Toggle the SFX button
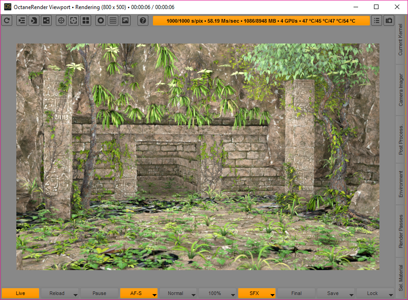408x300 pixels. [254, 293]
